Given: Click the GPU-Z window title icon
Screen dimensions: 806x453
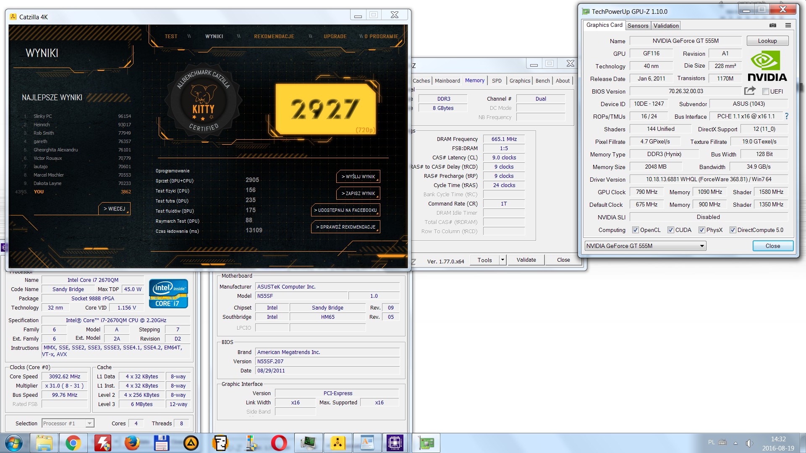Looking at the screenshot, I should click(586, 11).
